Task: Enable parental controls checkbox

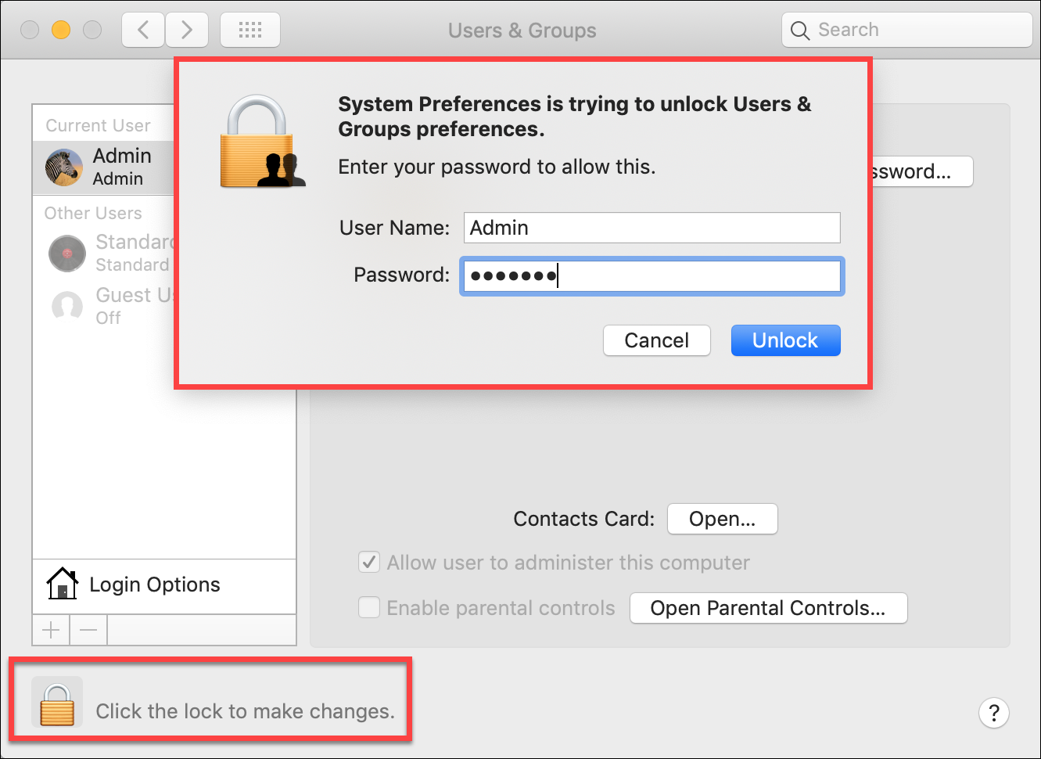Action: [x=369, y=607]
